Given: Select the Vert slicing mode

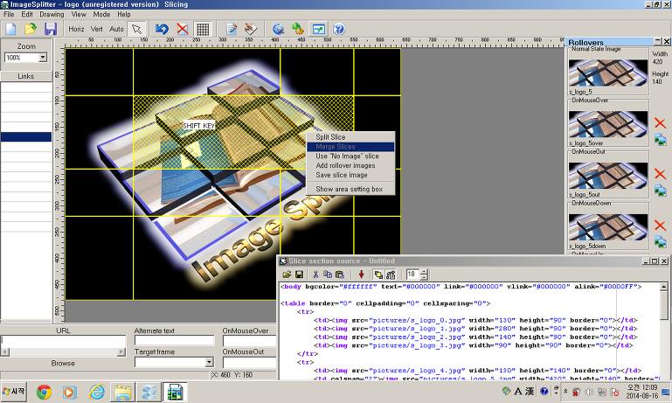Looking at the screenshot, I should 96,29.
